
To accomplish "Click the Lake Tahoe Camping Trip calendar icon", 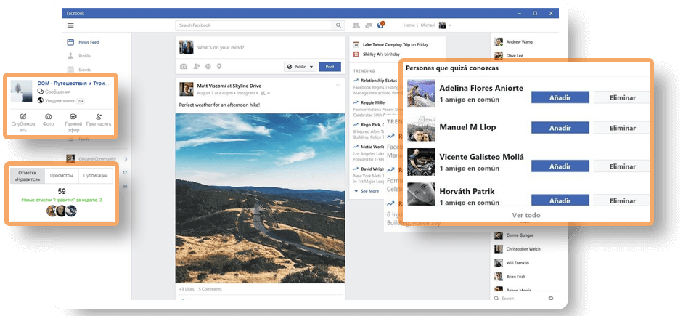I will pos(356,44).
